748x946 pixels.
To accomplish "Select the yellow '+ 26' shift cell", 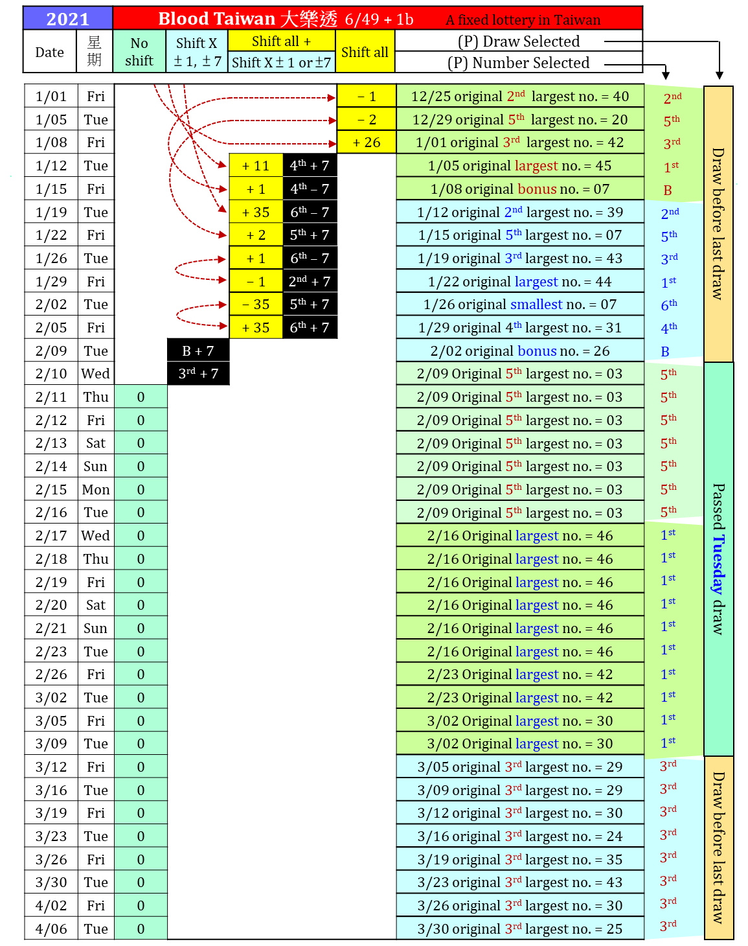I will (x=367, y=142).
